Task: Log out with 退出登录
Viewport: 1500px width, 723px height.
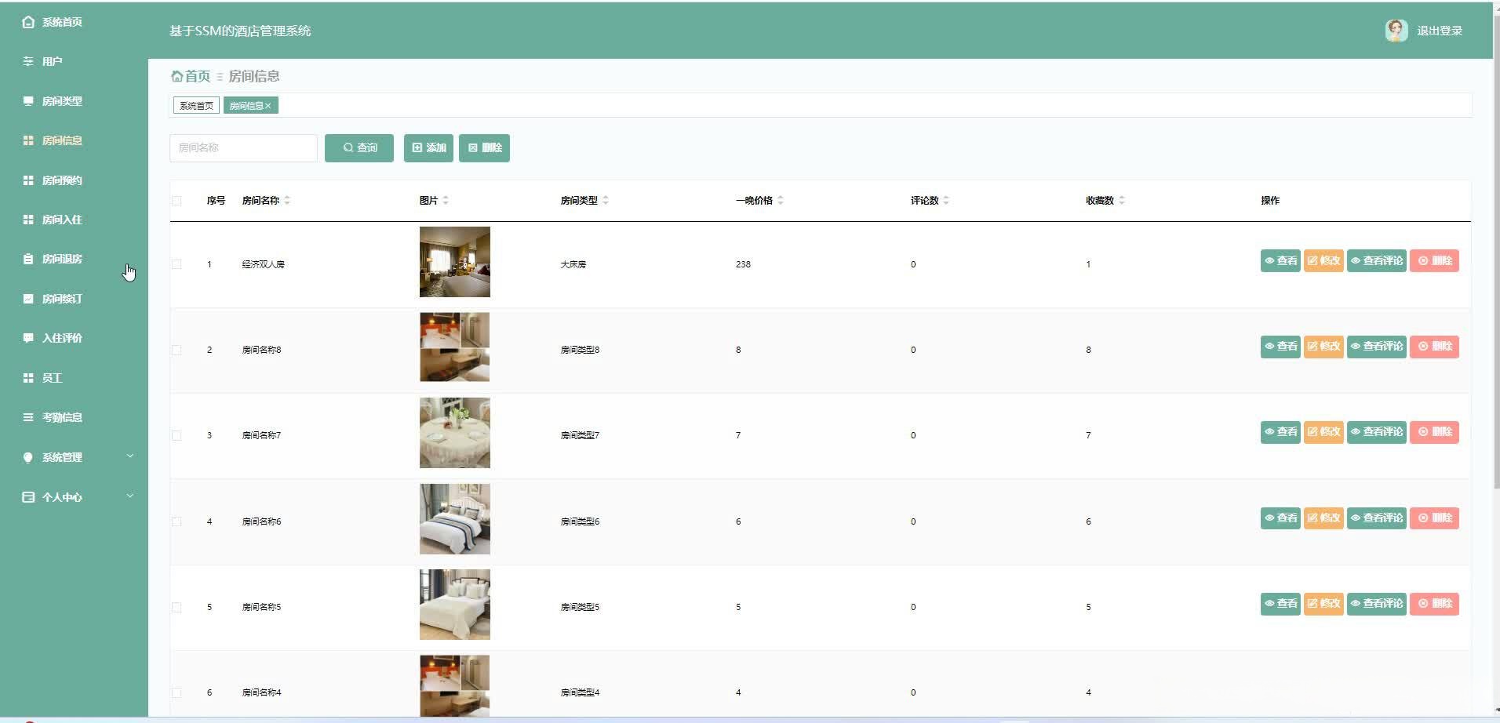Action: coord(1440,31)
